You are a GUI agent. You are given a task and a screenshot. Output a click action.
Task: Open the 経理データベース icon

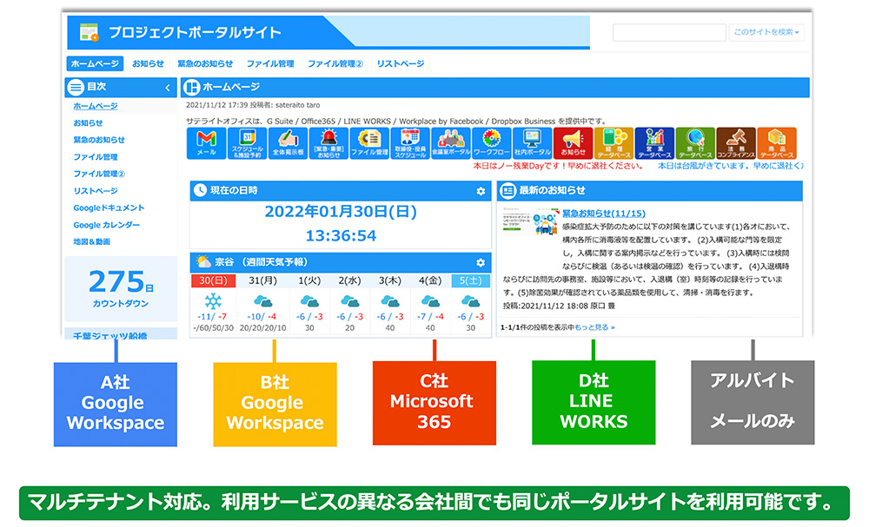tap(614, 143)
